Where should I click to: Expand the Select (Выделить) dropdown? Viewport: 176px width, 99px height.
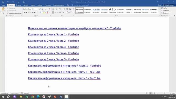point(166,13)
